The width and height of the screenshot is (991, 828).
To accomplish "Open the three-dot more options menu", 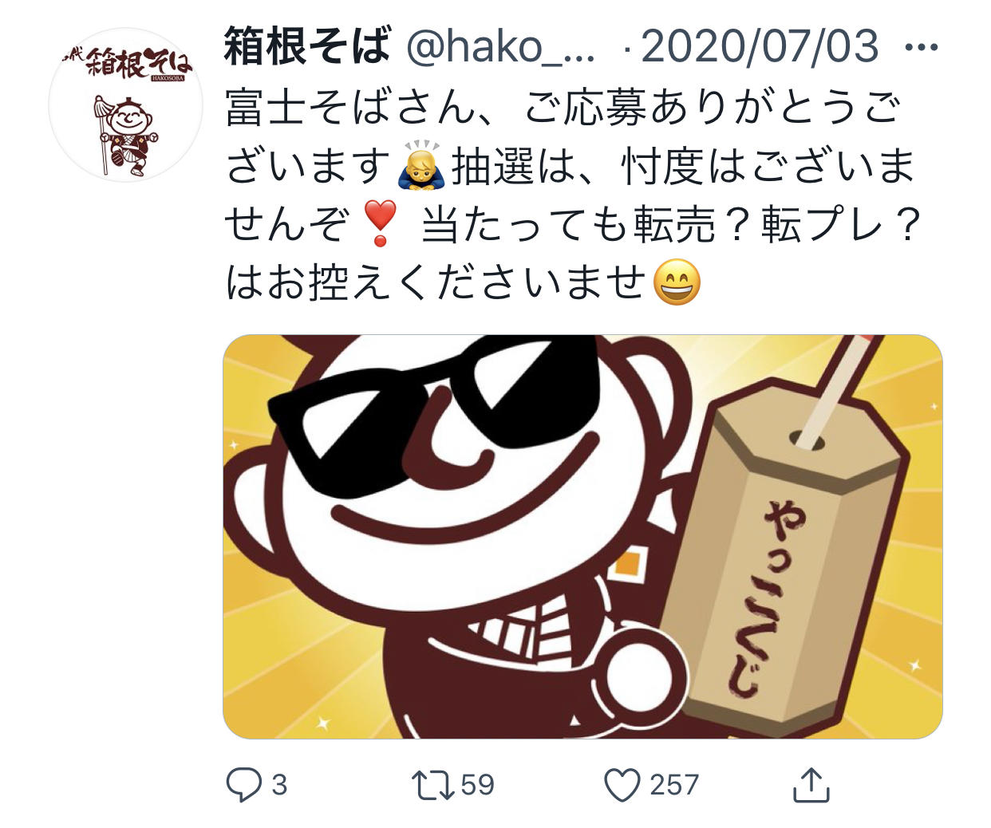I will tap(923, 48).
